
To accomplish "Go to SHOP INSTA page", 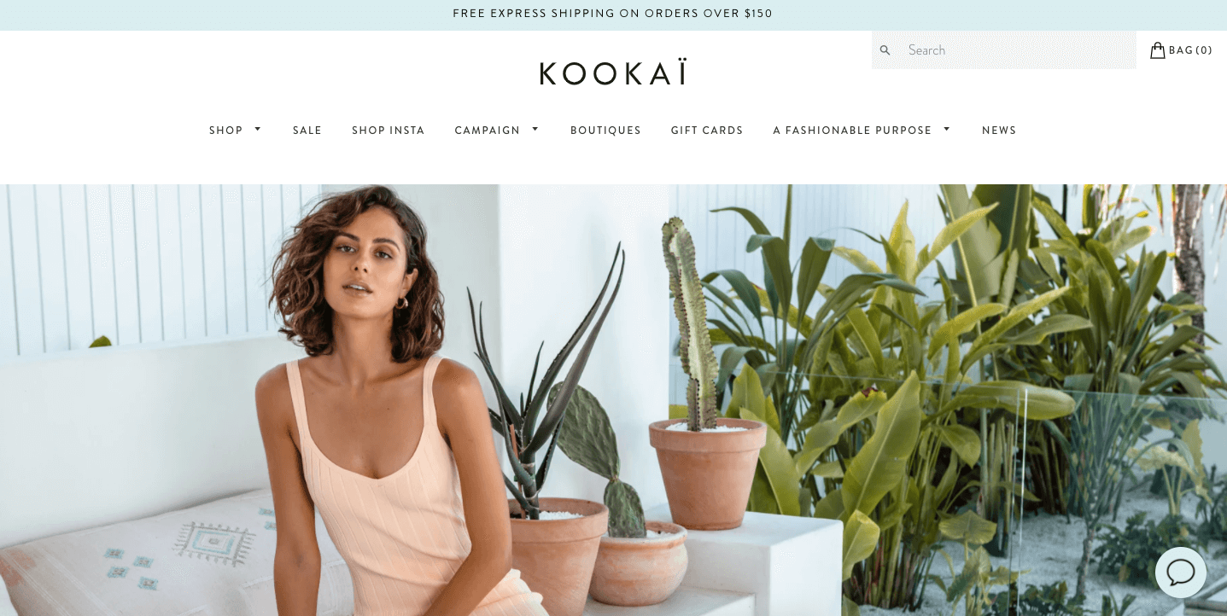I will pos(389,131).
